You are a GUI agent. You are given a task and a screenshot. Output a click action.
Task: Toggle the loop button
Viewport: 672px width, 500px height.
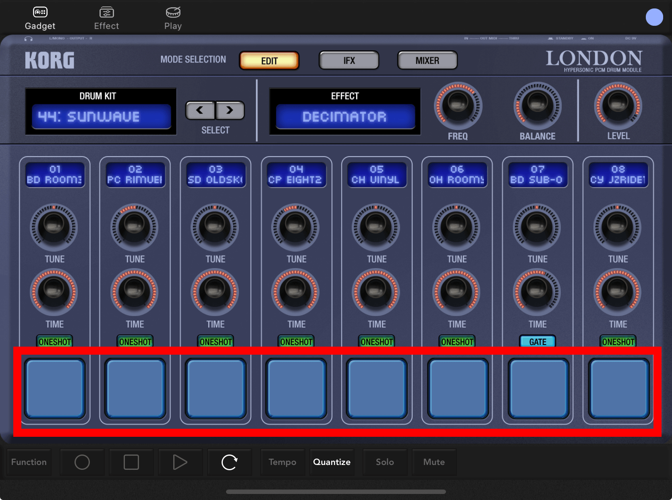(x=230, y=462)
